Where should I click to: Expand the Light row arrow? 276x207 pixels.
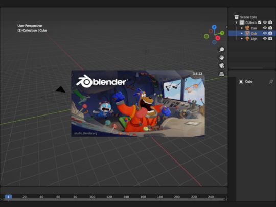coord(242,39)
